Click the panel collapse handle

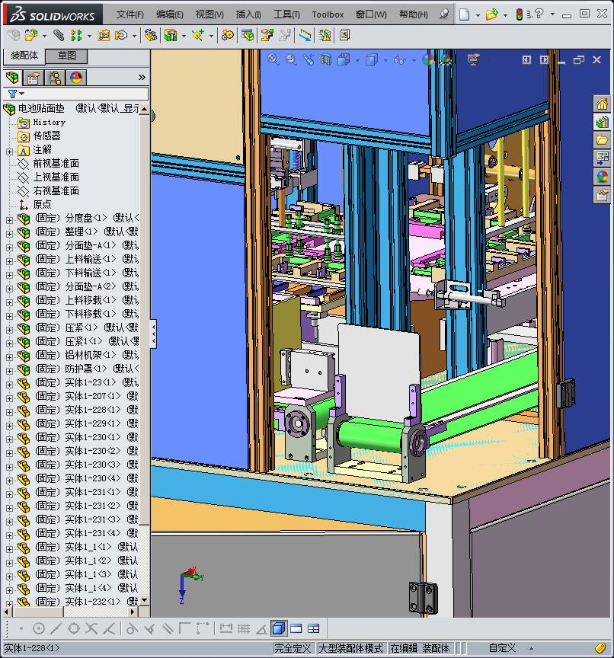tap(153, 334)
